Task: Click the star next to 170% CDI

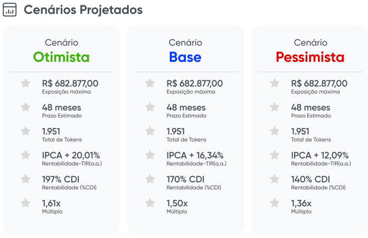Action: point(150,179)
